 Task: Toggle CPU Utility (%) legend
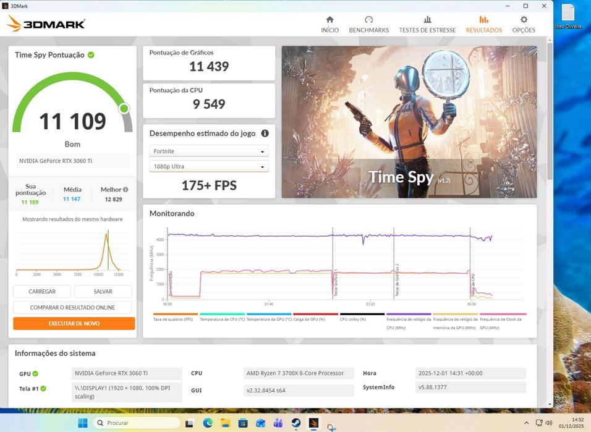pos(362,316)
